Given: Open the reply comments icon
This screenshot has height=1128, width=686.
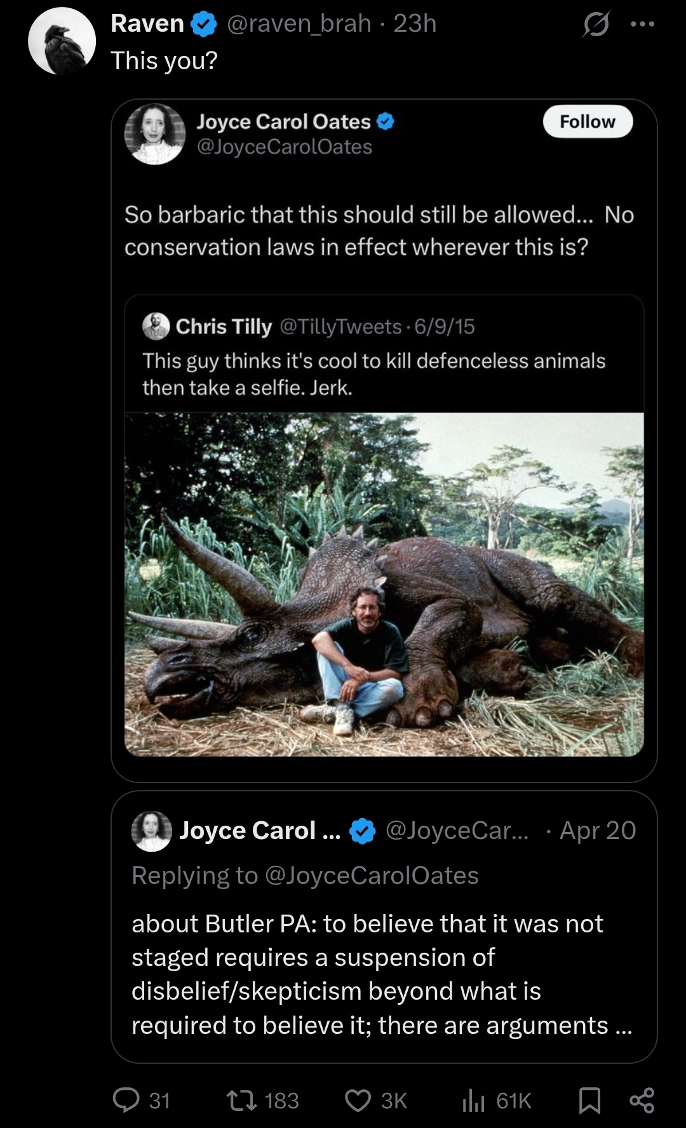Looking at the screenshot, I should 126,1100.
